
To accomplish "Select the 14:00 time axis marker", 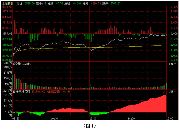I will [131, 118].
